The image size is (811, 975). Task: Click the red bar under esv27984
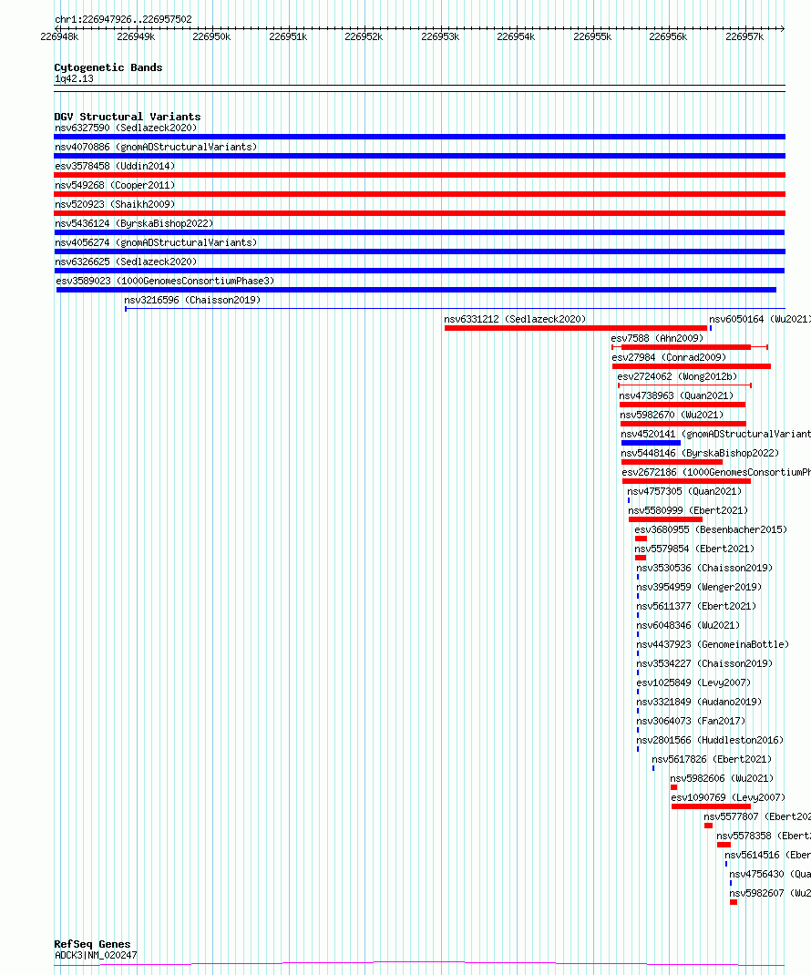coord(692,367)
